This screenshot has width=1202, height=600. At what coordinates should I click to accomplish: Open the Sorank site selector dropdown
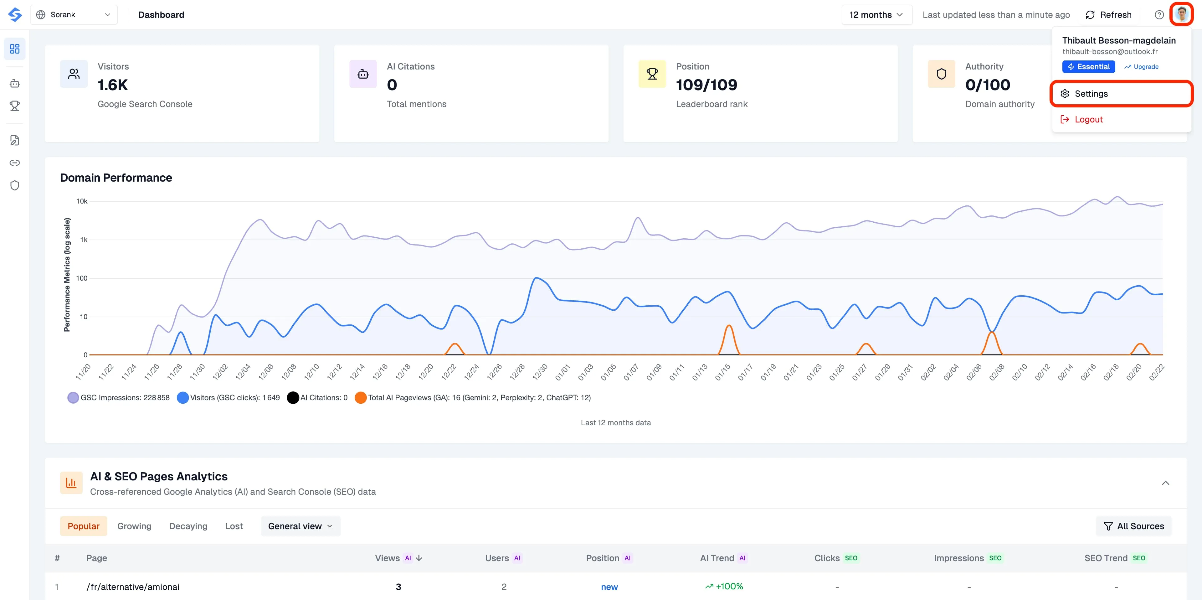pos(74,14)
